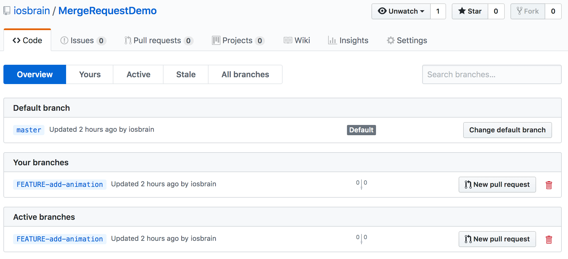
Task: Open the Issues tab
Action: coord(83,41)
